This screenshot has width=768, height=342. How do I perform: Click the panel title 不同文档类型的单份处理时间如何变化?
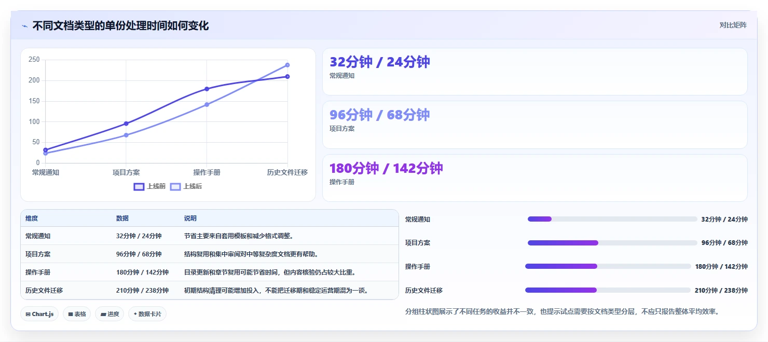[120, 26]
